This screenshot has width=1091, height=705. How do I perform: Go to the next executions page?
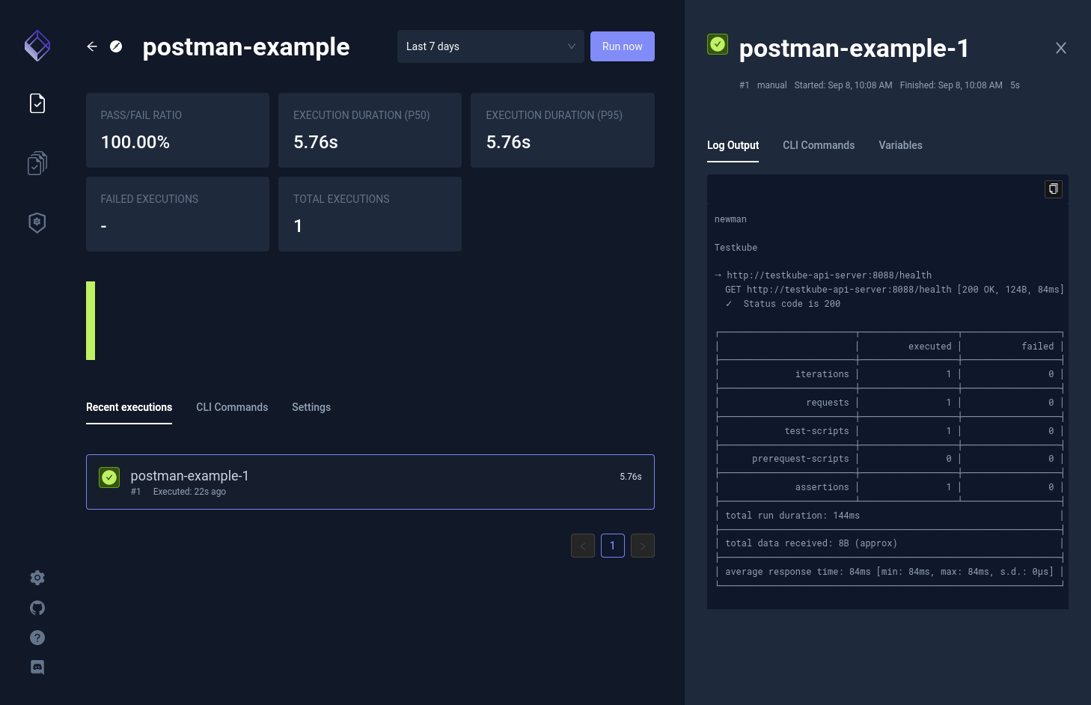pos(642,546)
